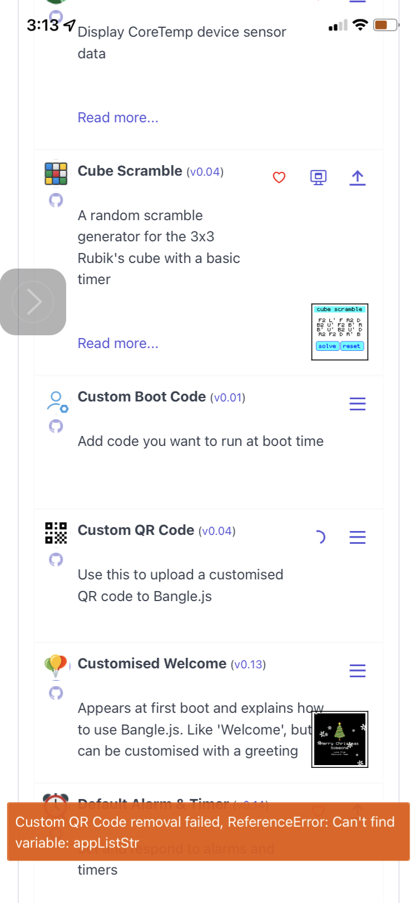417x903 pixels.
Task: Open the GitHub link for Custom QR Code
Action: click(x=56, y=559)
